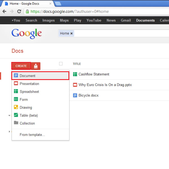169x169 pixels.
Task: Go to YouTube in the Google bar
Action: click(x=94, y=20)
